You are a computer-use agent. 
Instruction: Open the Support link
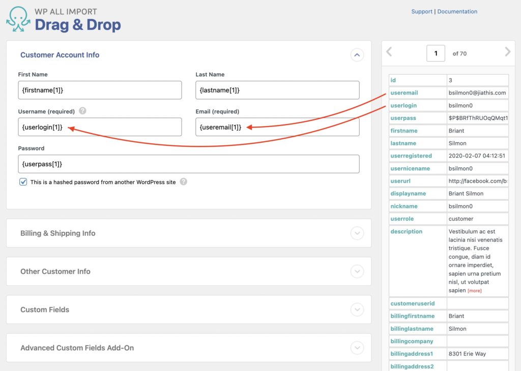422,11
